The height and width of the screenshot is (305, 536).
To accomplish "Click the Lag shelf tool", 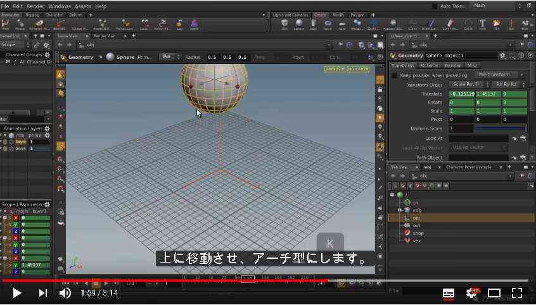I will pos(180,24).
